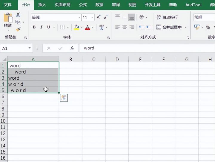Open borders dropdown arrow

click(68, 27)
